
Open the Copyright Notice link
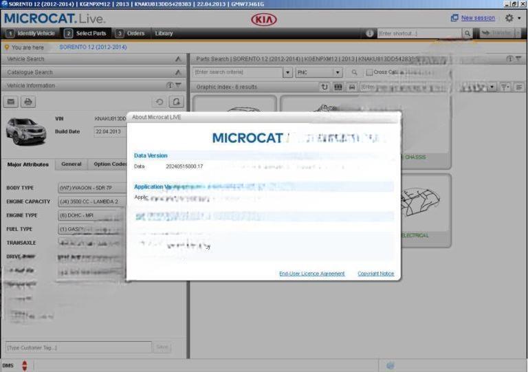tap(376, 274)
